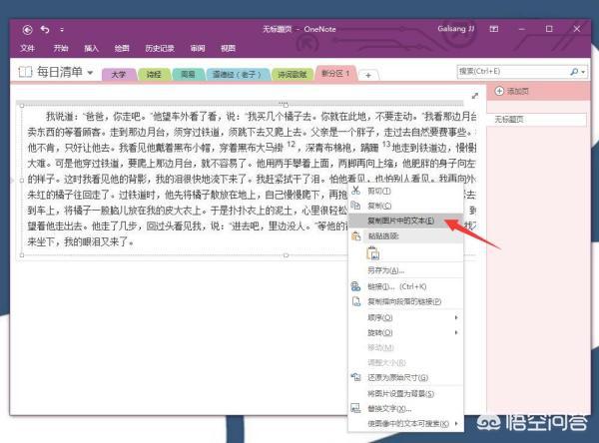Click the plus button to add new section
This screenshot has height=443, width=599.
[368, 75]
